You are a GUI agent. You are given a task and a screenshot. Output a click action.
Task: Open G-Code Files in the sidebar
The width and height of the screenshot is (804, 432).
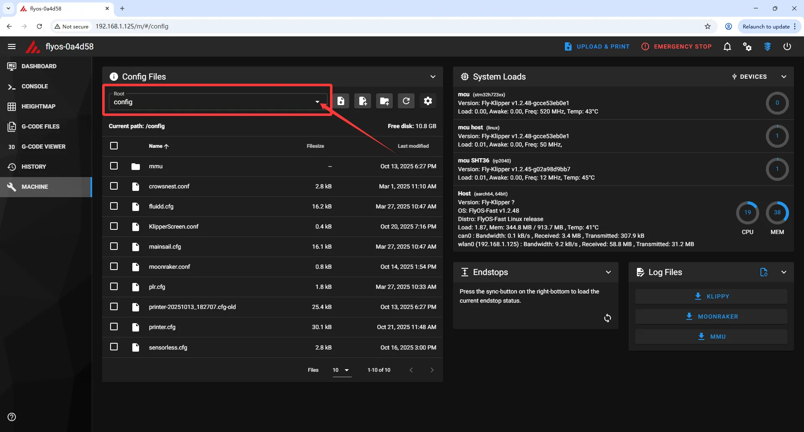tap(40, 126)
